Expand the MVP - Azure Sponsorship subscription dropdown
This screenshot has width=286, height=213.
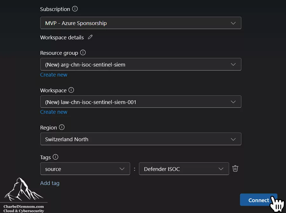[x=141, y=23]
